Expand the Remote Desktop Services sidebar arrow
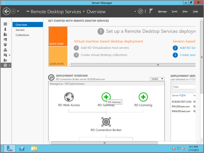The image size is (204, 153). pos(10,65)
